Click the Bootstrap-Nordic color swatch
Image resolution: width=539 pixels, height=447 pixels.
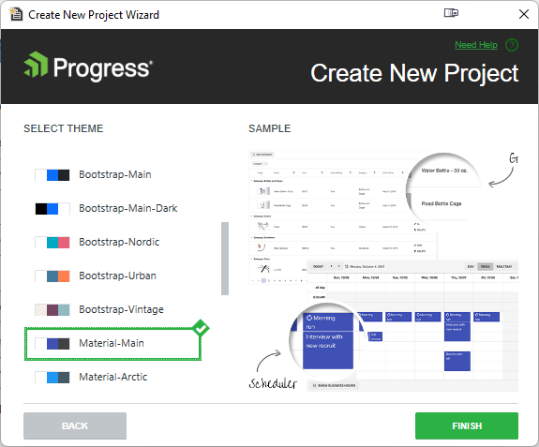(52, 242)
